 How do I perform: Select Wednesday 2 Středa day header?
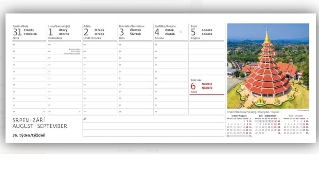tap(100, 32)
